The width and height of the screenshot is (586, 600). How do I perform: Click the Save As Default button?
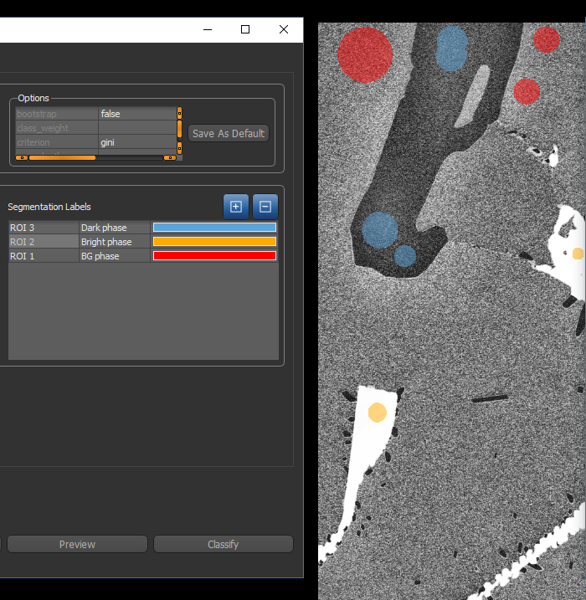coord(228,133)
